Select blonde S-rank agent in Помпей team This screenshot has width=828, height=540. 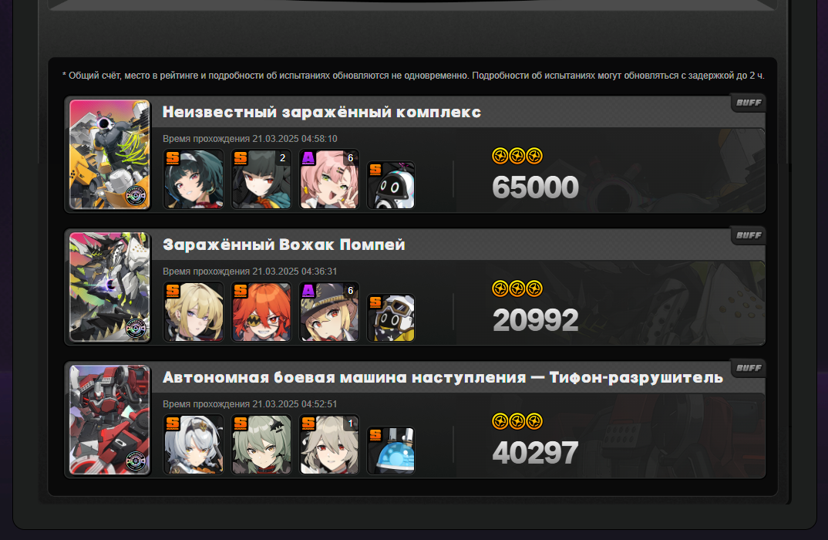pos(194,312)
